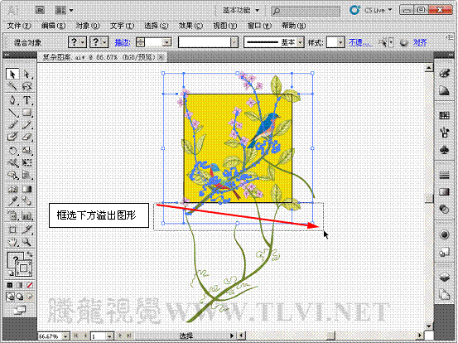Enable Draw Behind mode

point(20,297)
